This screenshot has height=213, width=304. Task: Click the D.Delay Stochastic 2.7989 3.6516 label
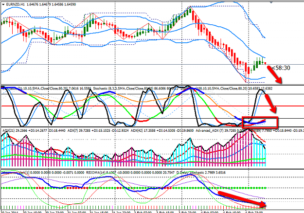(x=201, y=172)
